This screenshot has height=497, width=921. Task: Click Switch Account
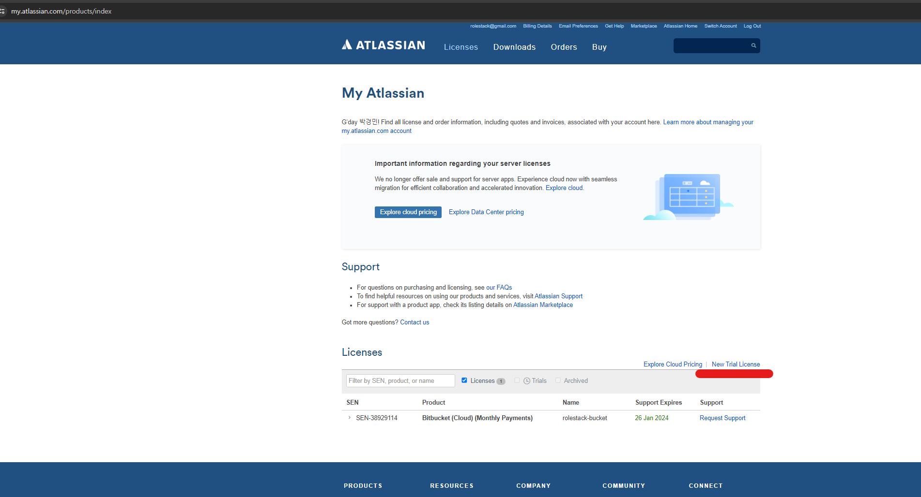coord(721,26)
